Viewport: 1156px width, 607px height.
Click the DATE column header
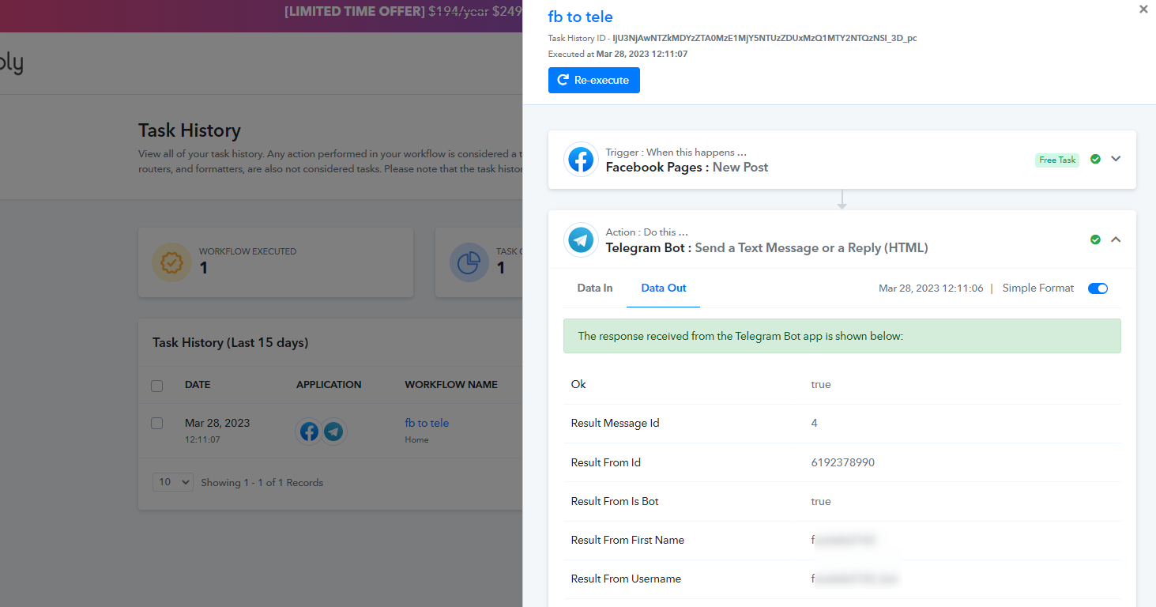coord(198,385)
